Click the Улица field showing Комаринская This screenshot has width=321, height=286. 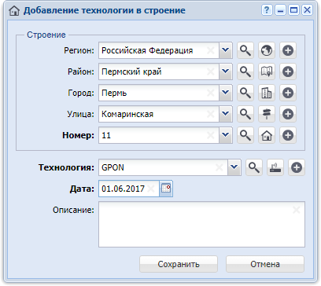(159, 114)
